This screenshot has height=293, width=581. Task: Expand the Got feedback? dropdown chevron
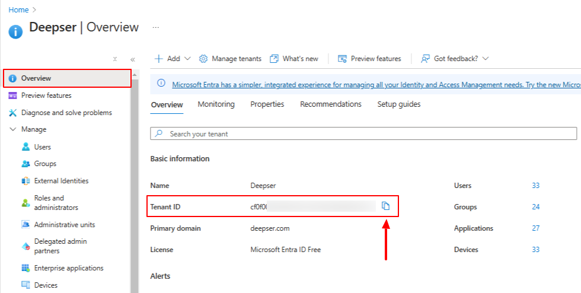486,59
